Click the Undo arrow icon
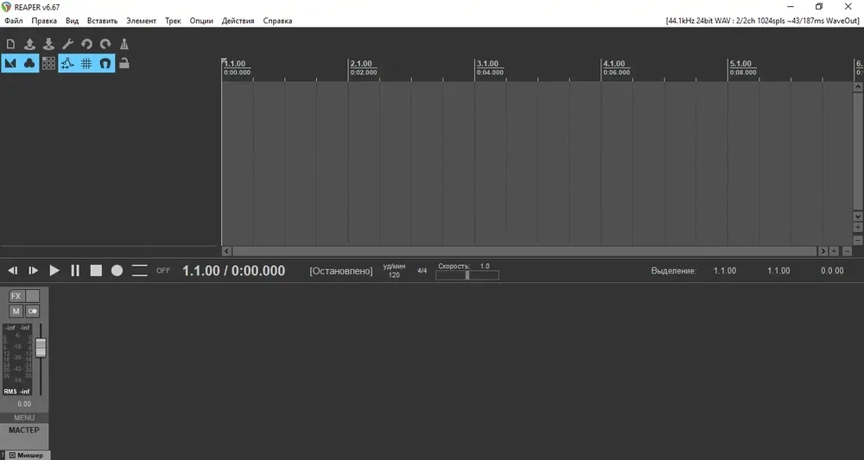This screenshot has width=864, height=460. tap(86, 44)
